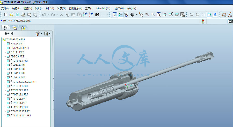Open the Reorient view icon
Screen dimensions: 233x127
(x=165, y=14)
